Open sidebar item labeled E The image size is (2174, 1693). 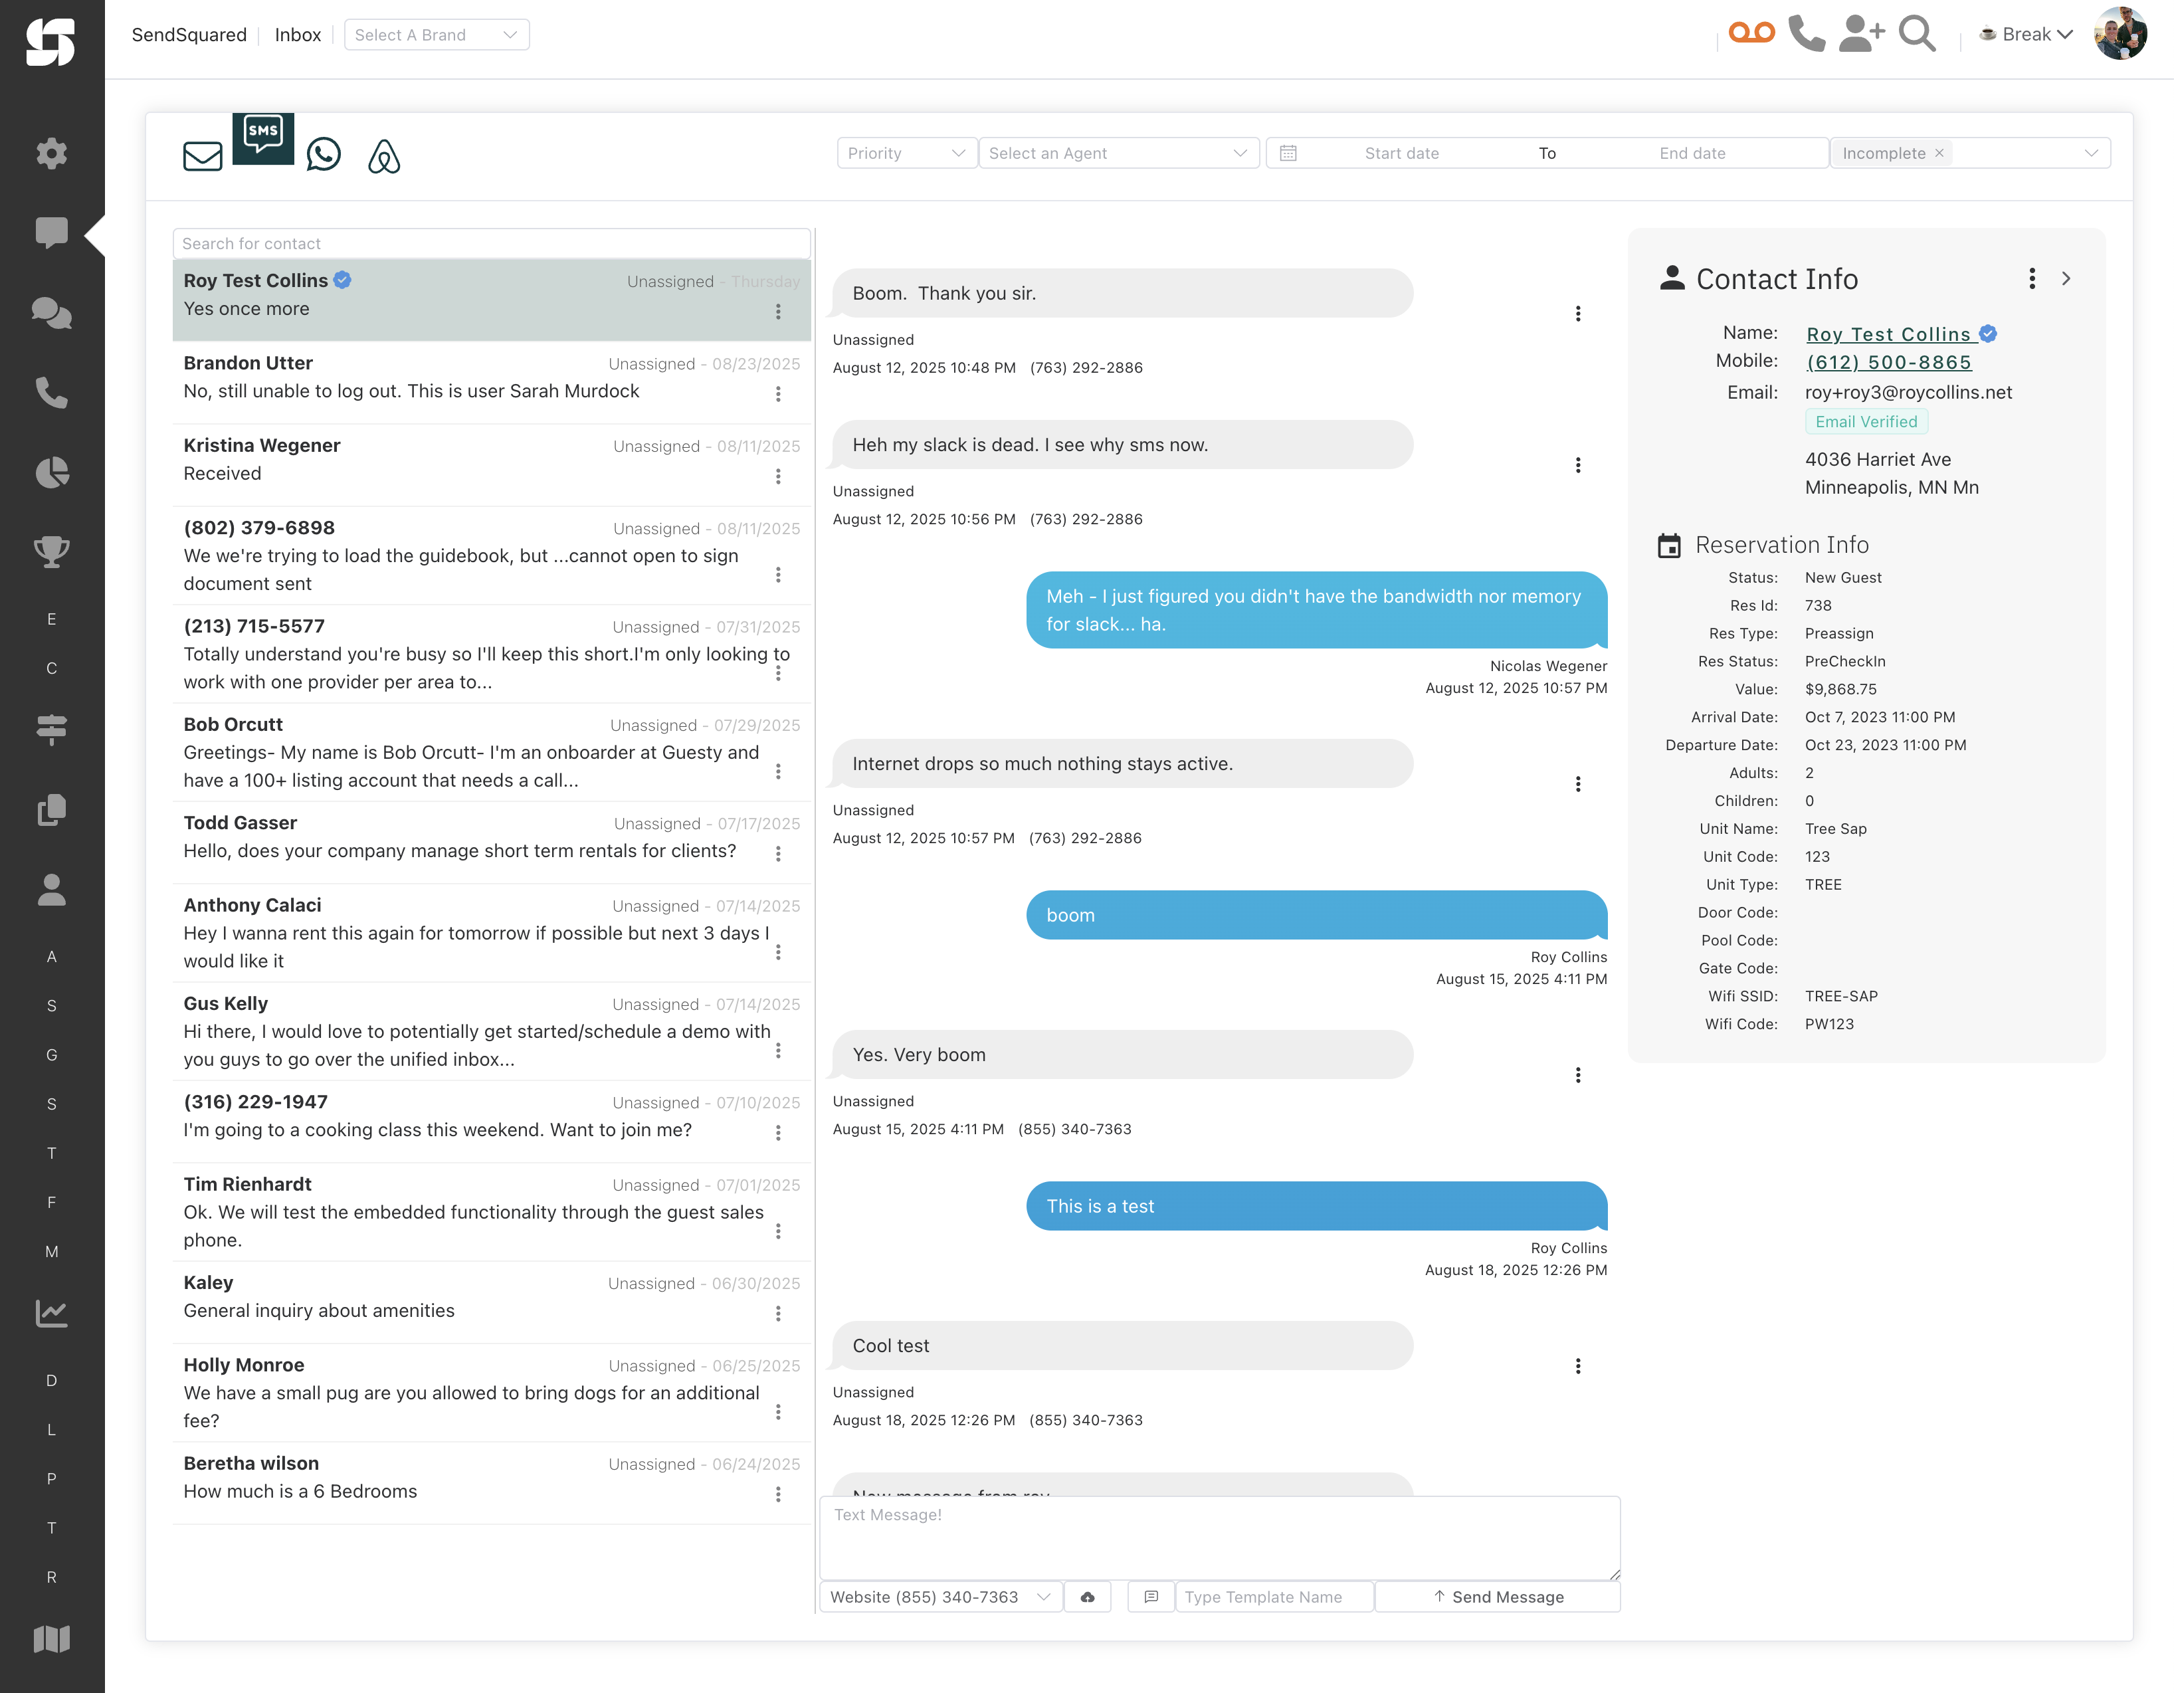(x=52, y=619)
